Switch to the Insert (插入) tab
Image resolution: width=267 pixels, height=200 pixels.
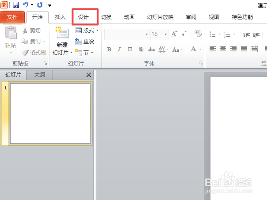(60, 17)
